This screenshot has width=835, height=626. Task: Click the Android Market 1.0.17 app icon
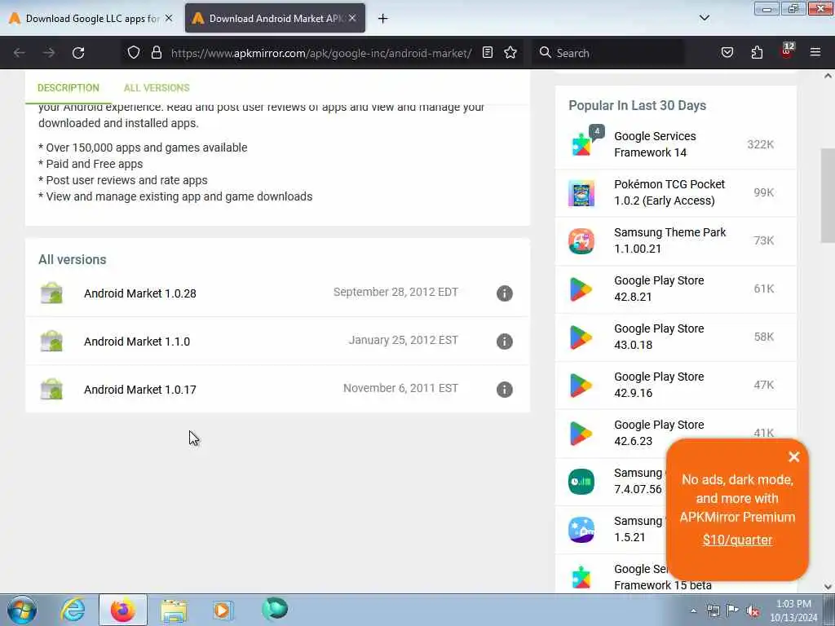pyautogui.click(x=51, y=389)
